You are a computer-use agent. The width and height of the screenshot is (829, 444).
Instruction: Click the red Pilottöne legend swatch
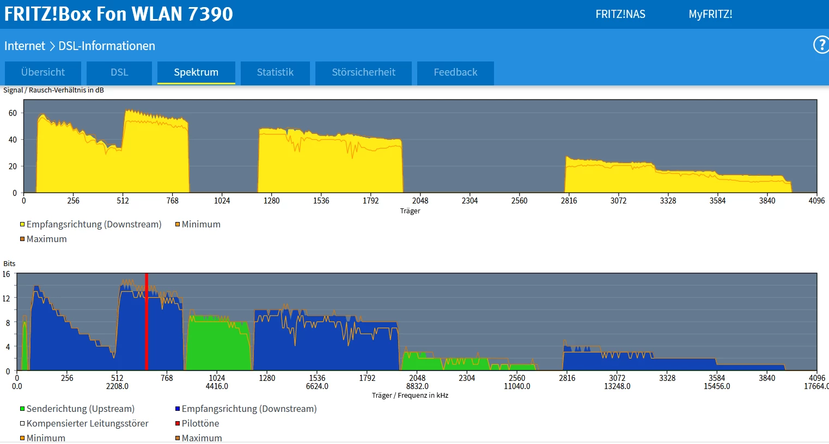click(x=178, y=423)
